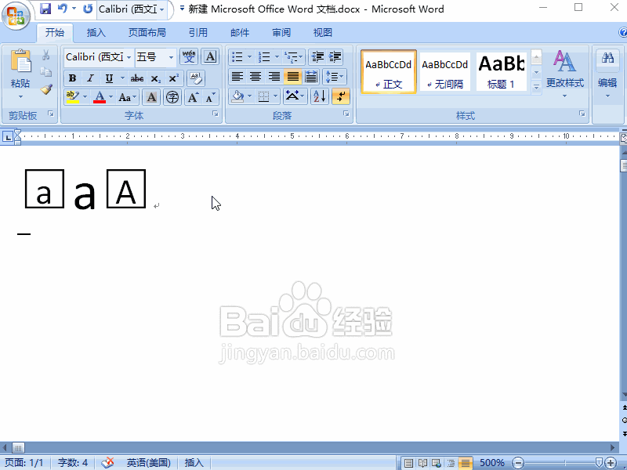The width and height of the screenshot is (627, 470).
Task: Select the 正文 style in the Styles gallery
Action: [388, 70]
